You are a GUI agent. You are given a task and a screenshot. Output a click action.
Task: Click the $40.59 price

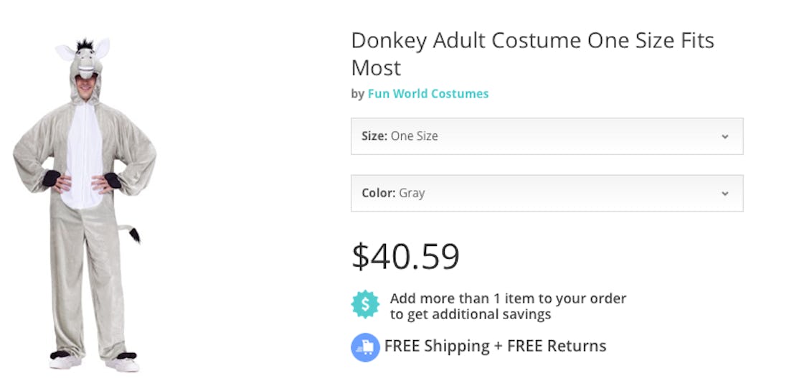[x=405, y=256]
